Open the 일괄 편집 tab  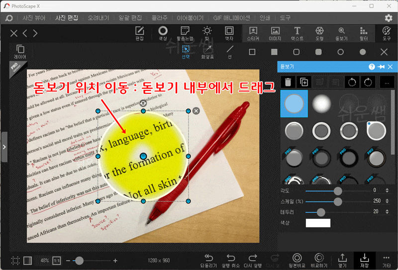pos(130,18)
